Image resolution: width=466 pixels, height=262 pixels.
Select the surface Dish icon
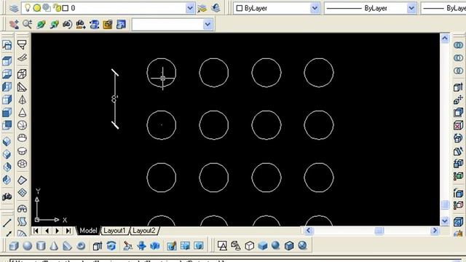[x=22, y=151]
